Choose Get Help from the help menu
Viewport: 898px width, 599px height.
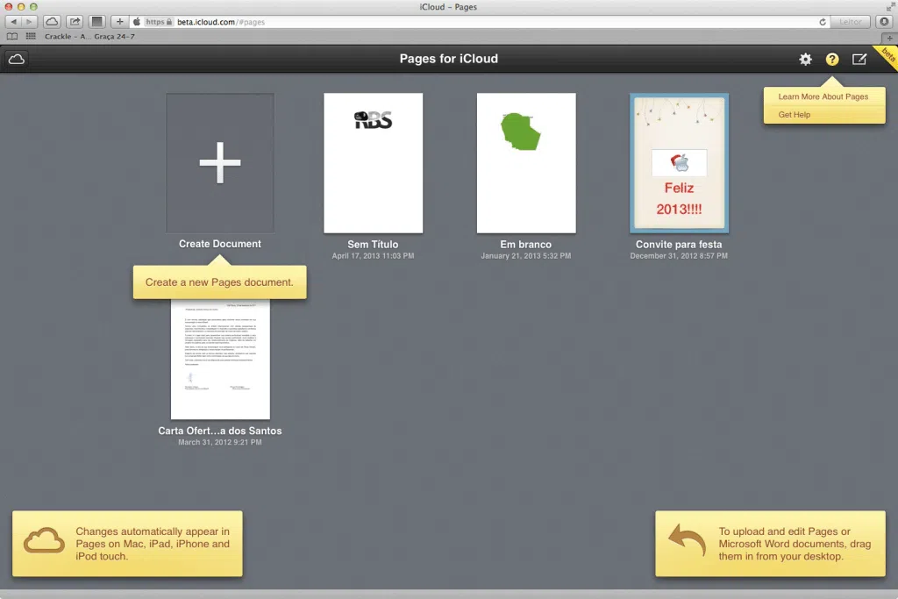pos(795,115)
